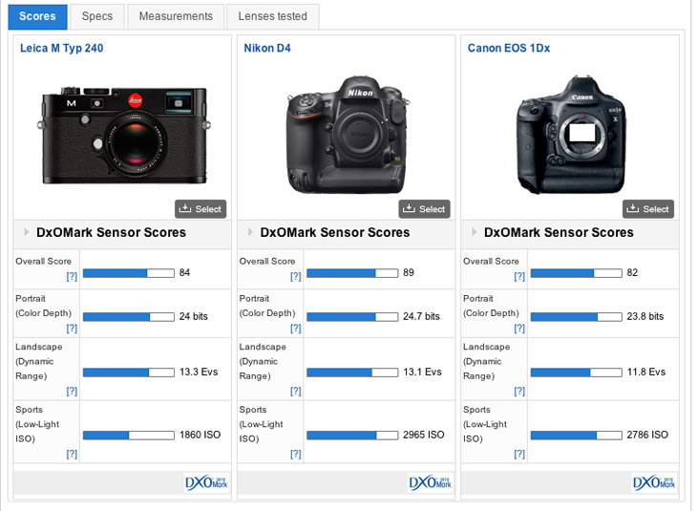Open the Measurements tab
Viewport: 697px width, 511px height.
(x=176, y=16)
